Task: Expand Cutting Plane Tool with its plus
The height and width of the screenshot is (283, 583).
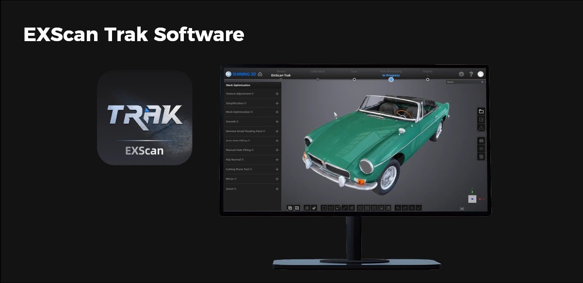Action: coord(277,169)
